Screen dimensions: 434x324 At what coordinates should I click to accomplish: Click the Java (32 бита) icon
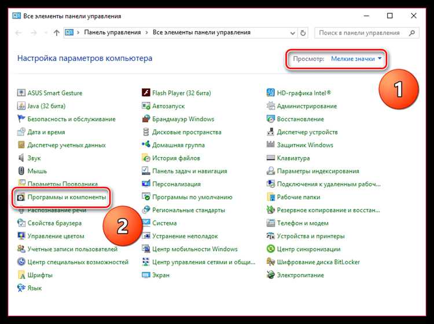click(21, 106)
